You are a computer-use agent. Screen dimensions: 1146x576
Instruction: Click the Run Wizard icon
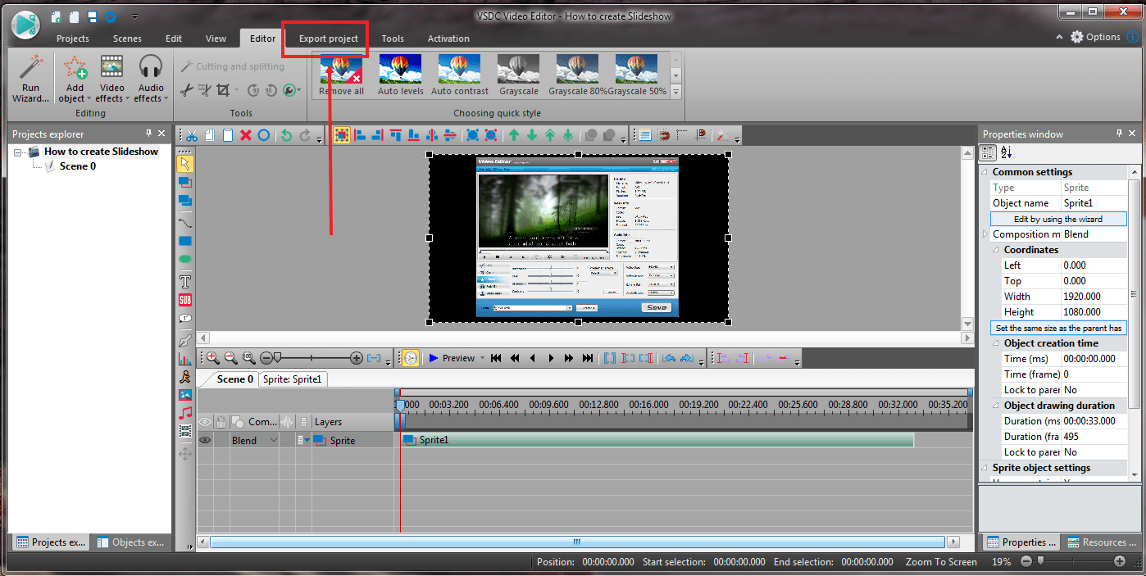coord(30,77)
